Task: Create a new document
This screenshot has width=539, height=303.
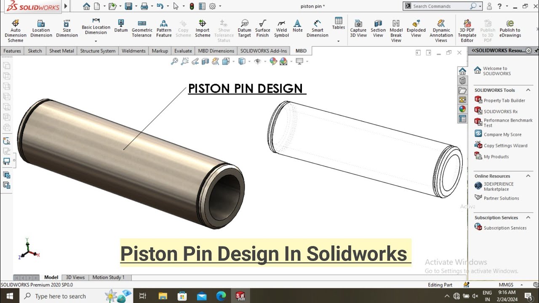Action: click(97, 6)
